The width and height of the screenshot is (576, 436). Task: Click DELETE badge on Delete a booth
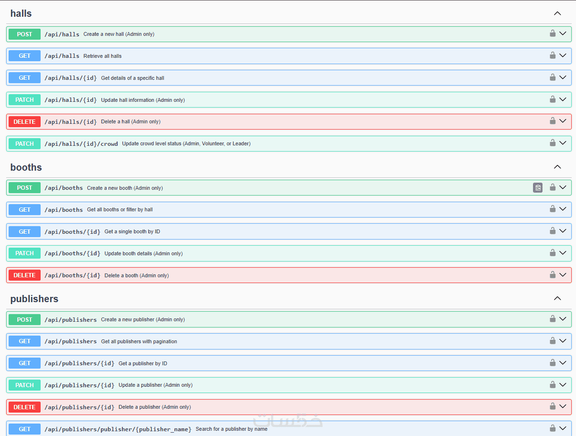[x=24, y=275]
